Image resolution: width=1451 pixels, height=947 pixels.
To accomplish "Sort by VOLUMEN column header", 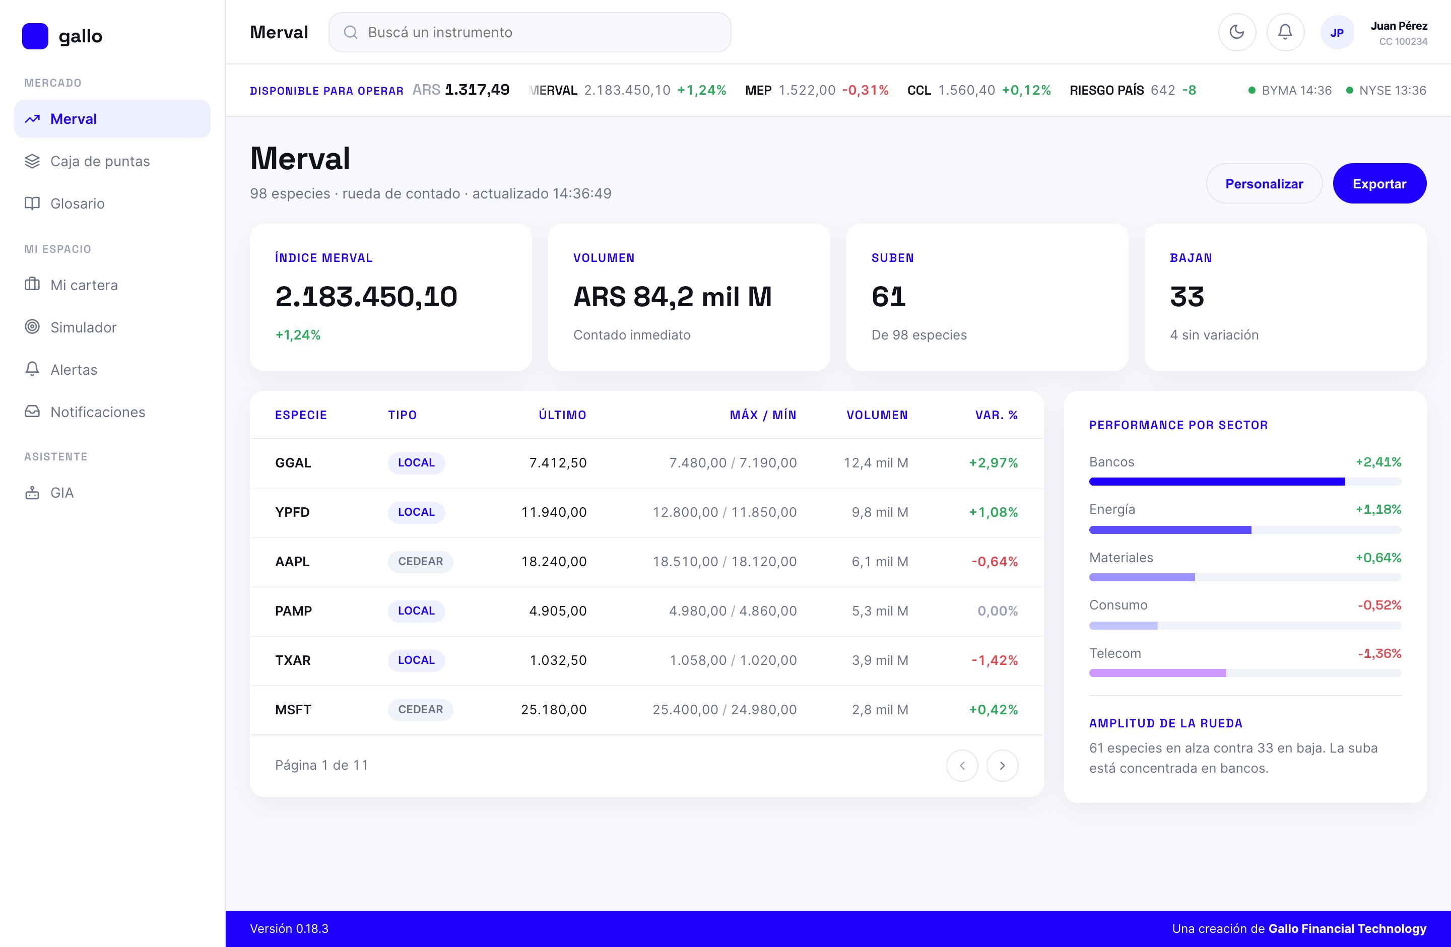I will (x=877, y=415).
